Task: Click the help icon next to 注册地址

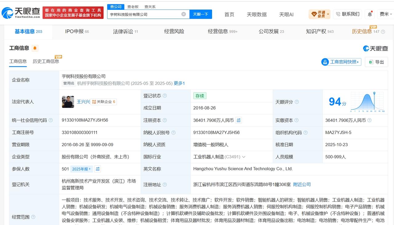Action: pyautogui.click(x=165, y=184)
